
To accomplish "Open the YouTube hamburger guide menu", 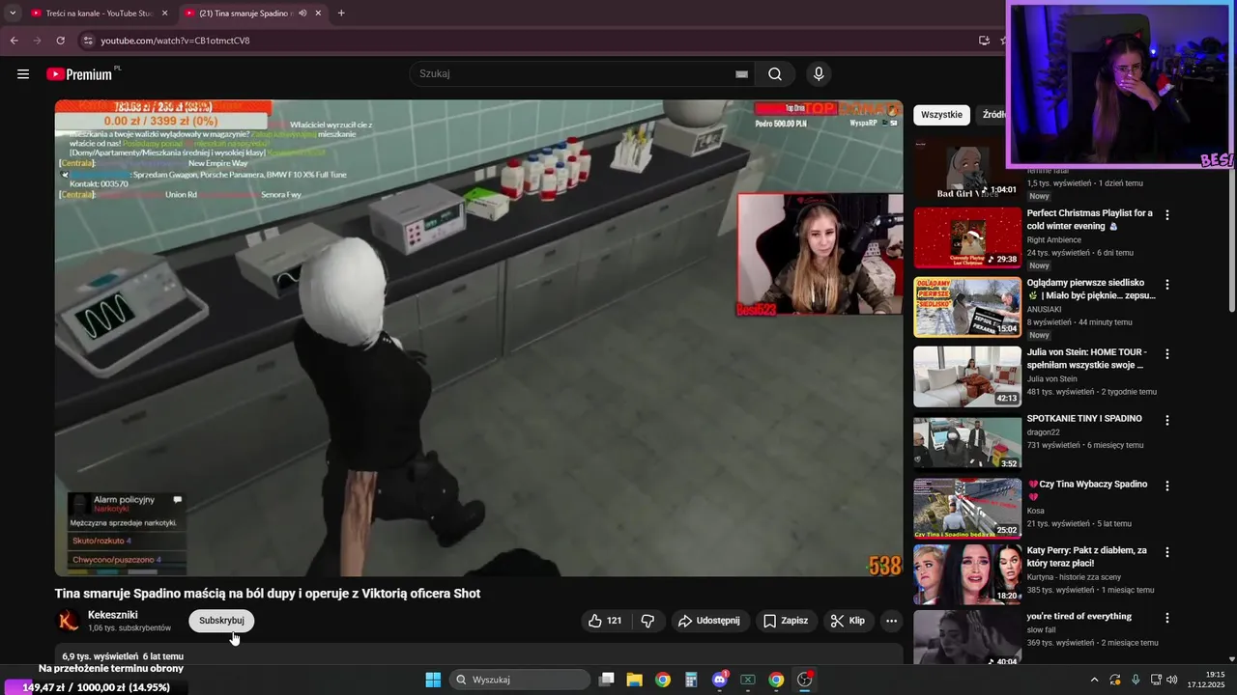I will pyautogui.click(x=23, y=74).
